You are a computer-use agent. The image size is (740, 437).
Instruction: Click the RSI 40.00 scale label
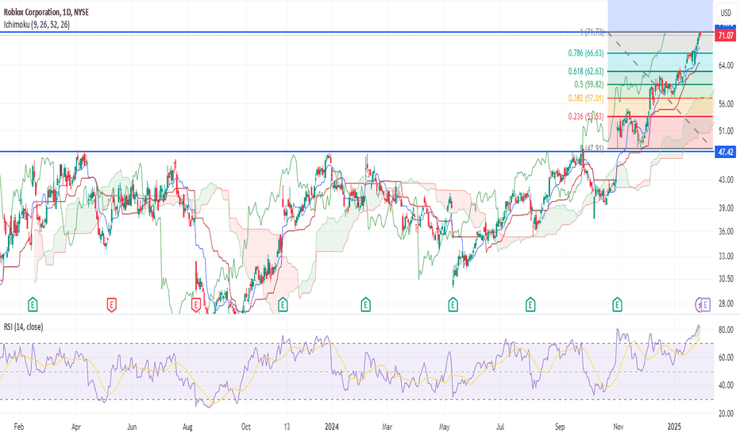pyautogui.click(x=726, y=385)
